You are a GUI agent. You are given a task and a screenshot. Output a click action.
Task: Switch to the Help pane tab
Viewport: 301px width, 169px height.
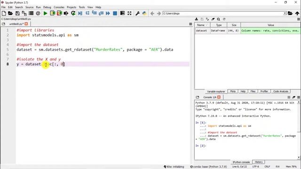click(x=243, y=92)
